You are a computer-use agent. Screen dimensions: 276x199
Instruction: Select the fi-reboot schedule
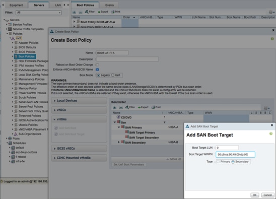click(x=21, y=157)
